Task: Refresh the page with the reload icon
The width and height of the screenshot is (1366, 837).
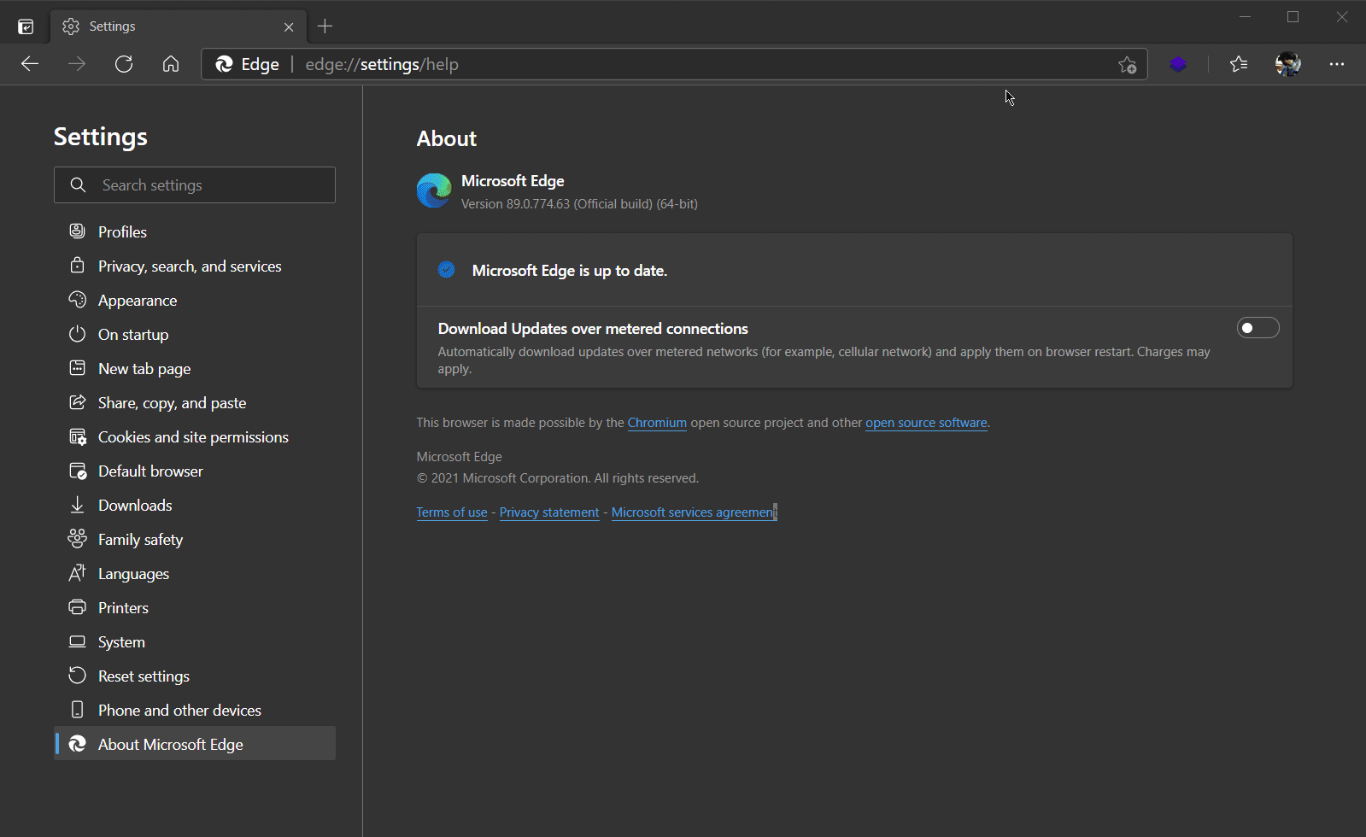Action: point(124,64)
